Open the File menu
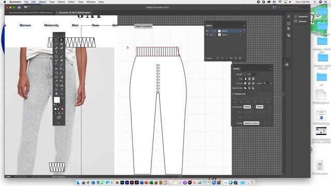Viewport: 331px width, 186px height. pos(26,2)
